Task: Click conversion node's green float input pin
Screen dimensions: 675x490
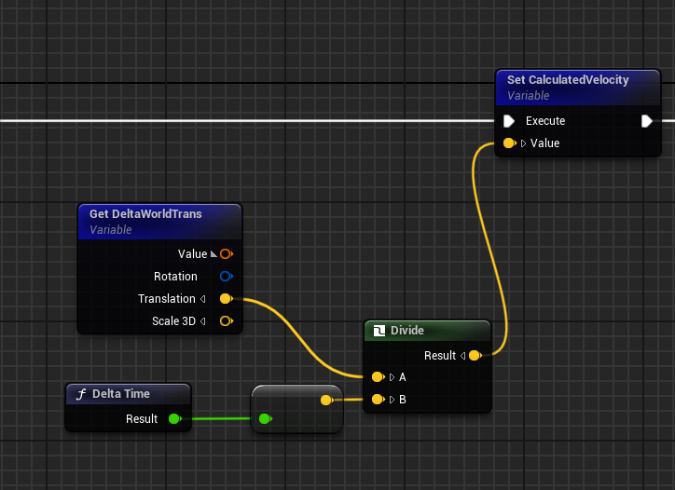Action: point(265,418)
